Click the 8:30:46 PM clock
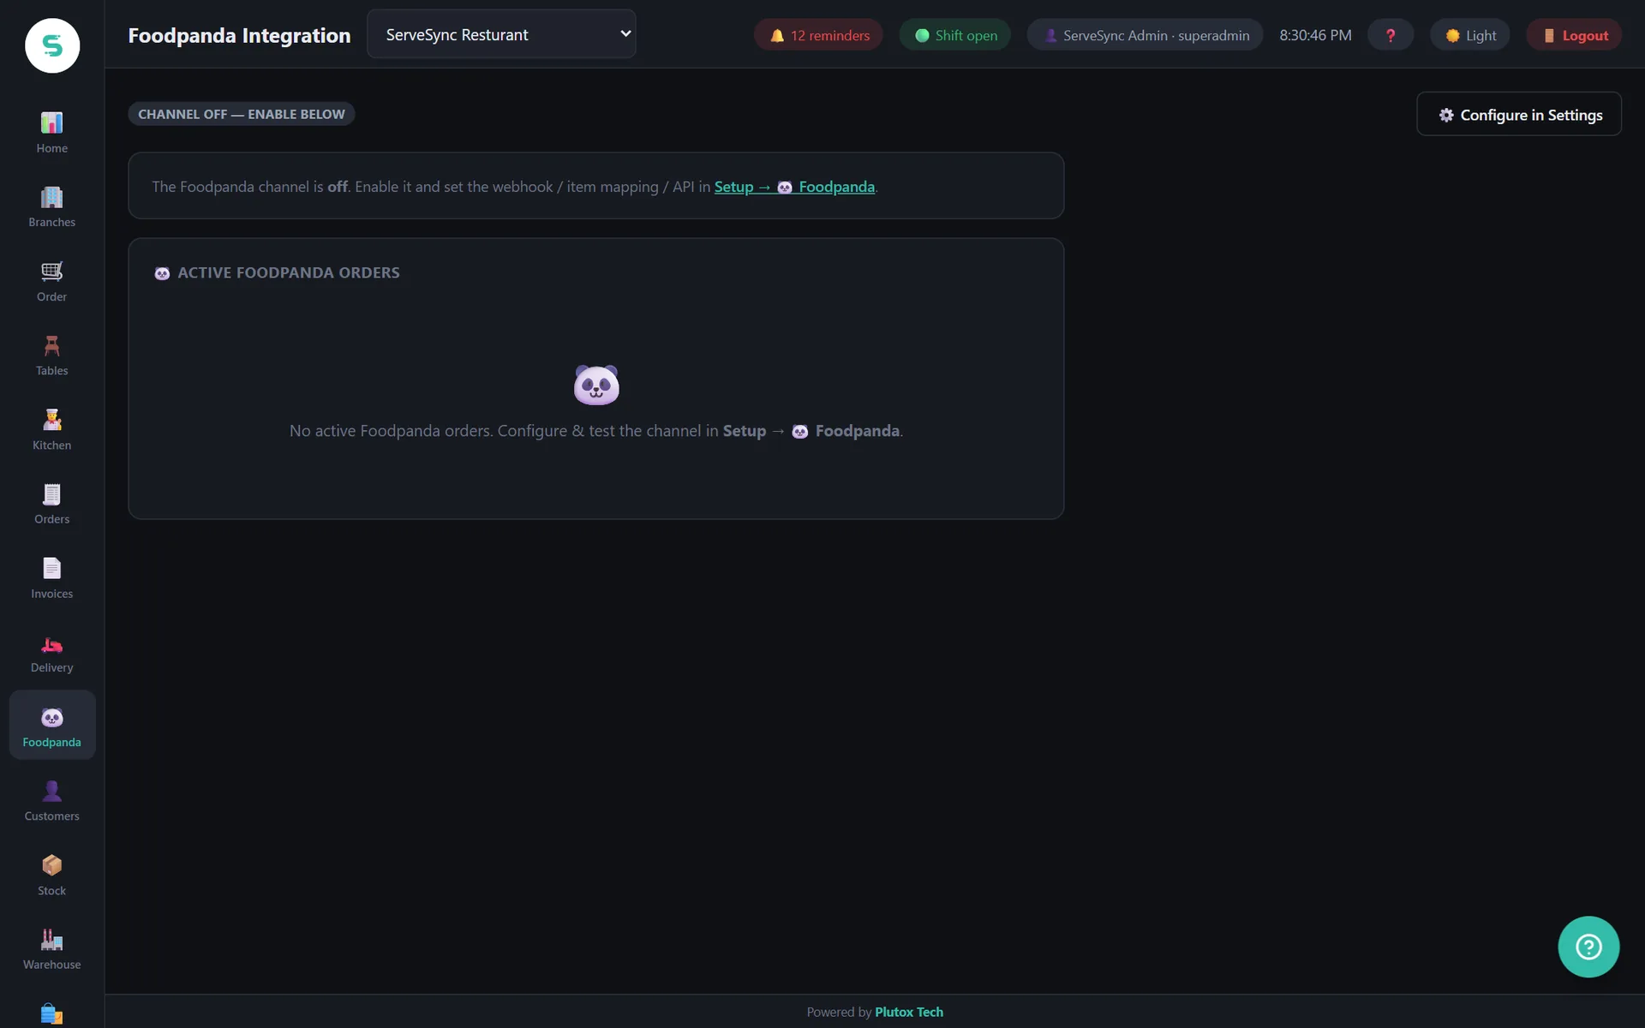This screenshot has width=1645, height=1028. coord(1315,35)
